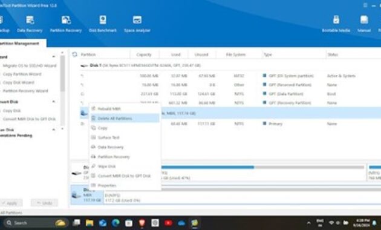
Task: Collapse the Convert Disk section
Action: (x=53, y=102)
